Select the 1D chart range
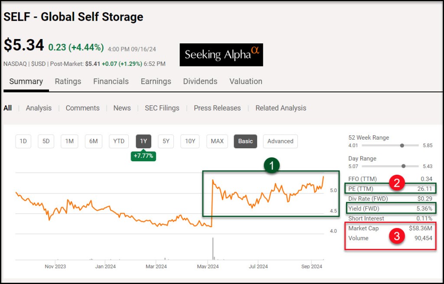Screen dimensions: 444x284 coord(23,141)
